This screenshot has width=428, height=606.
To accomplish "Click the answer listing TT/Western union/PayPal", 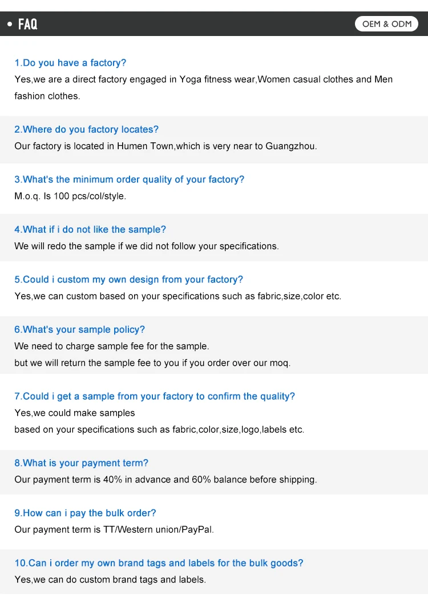I will tap(114, 530).
